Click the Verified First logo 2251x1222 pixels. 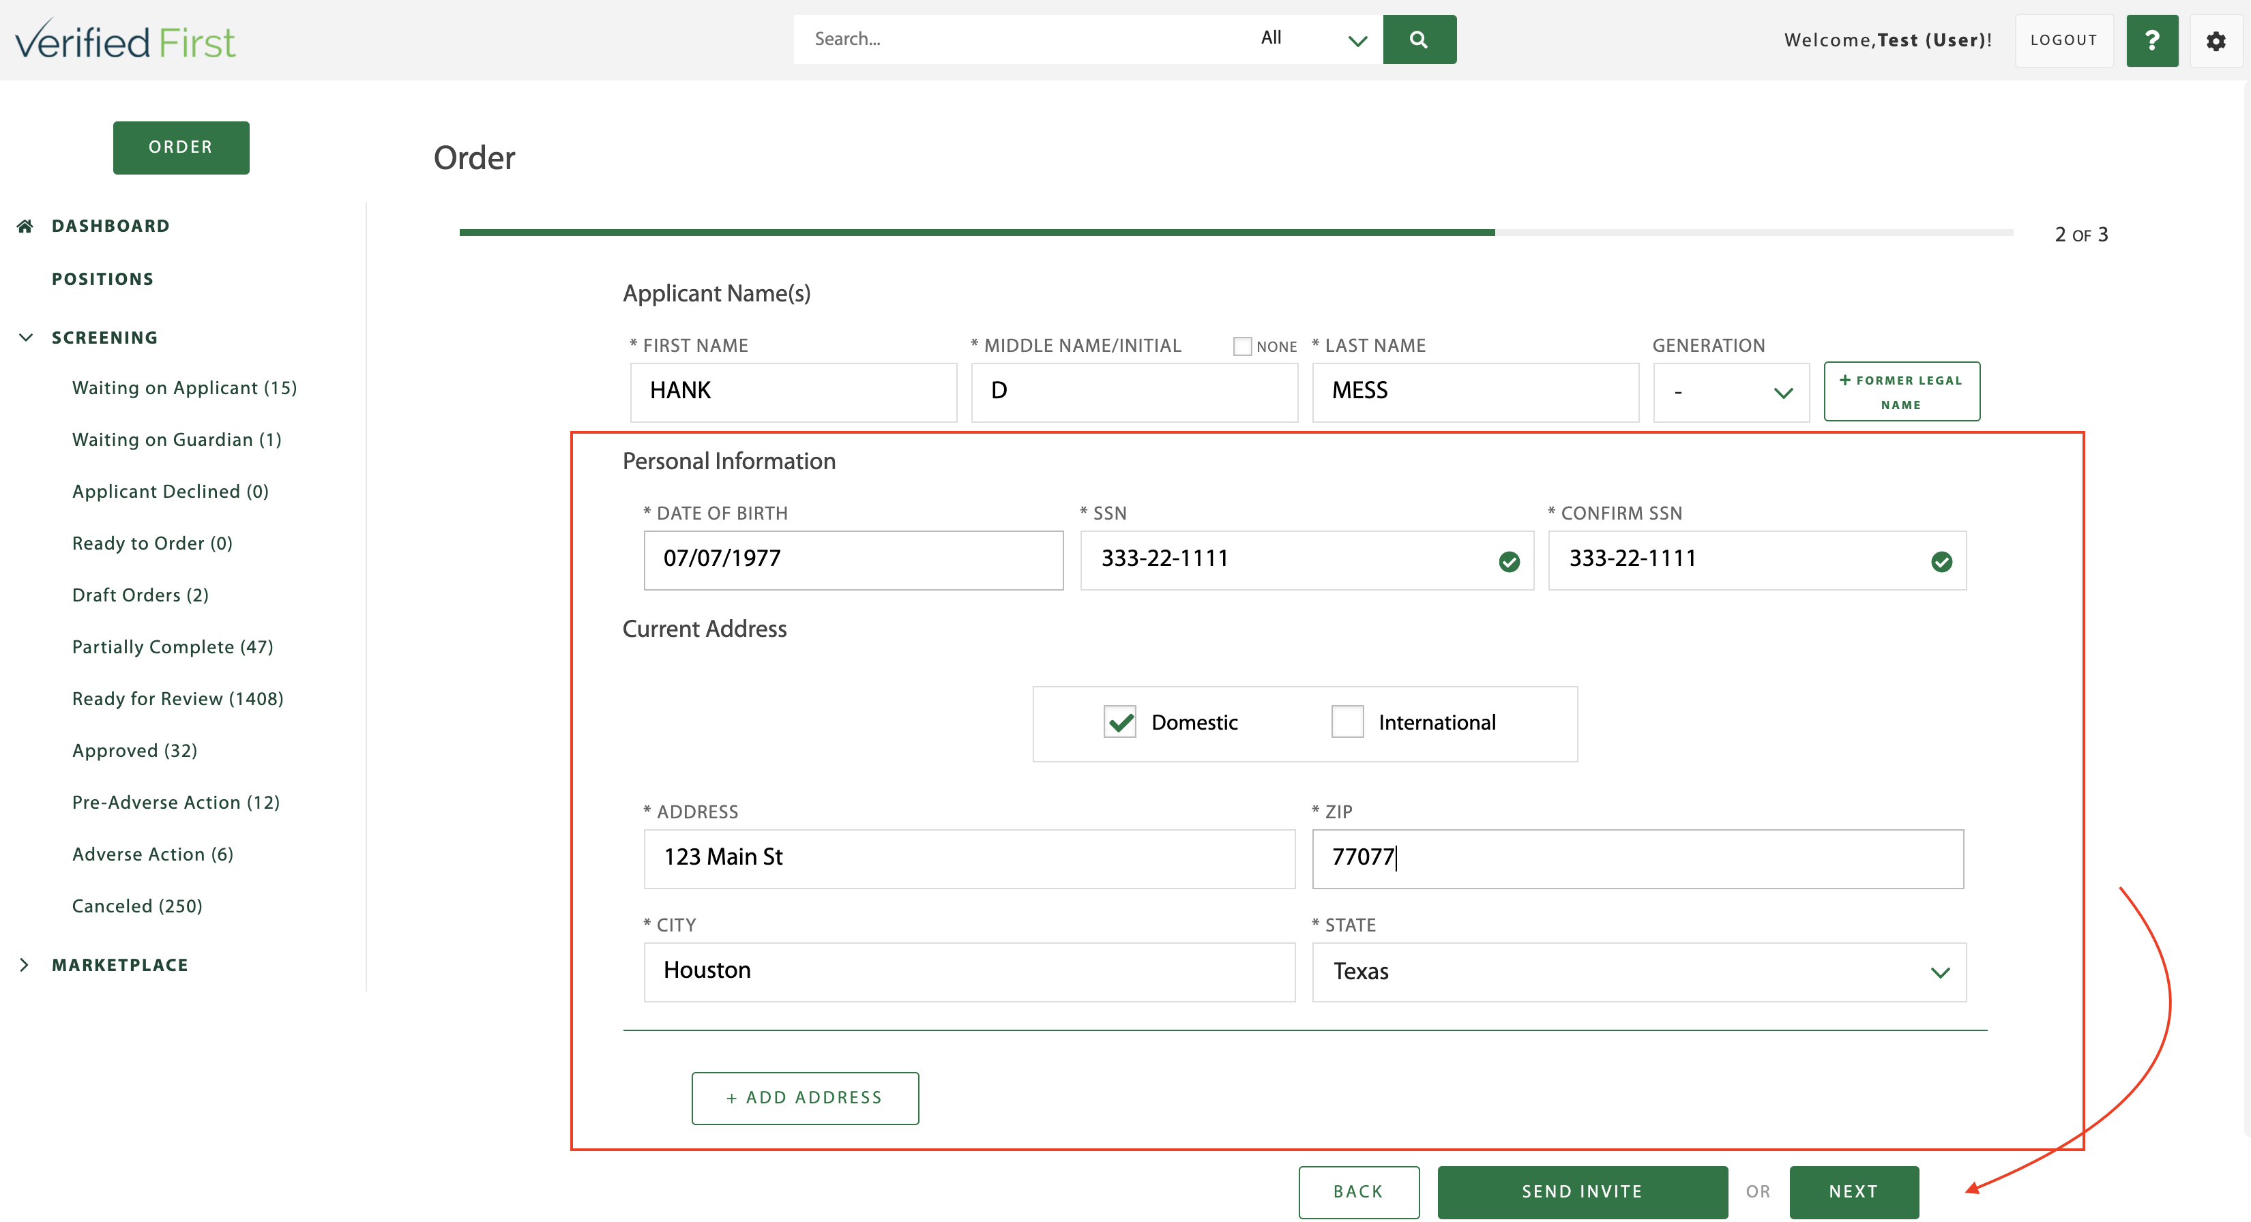pos(126,41)
